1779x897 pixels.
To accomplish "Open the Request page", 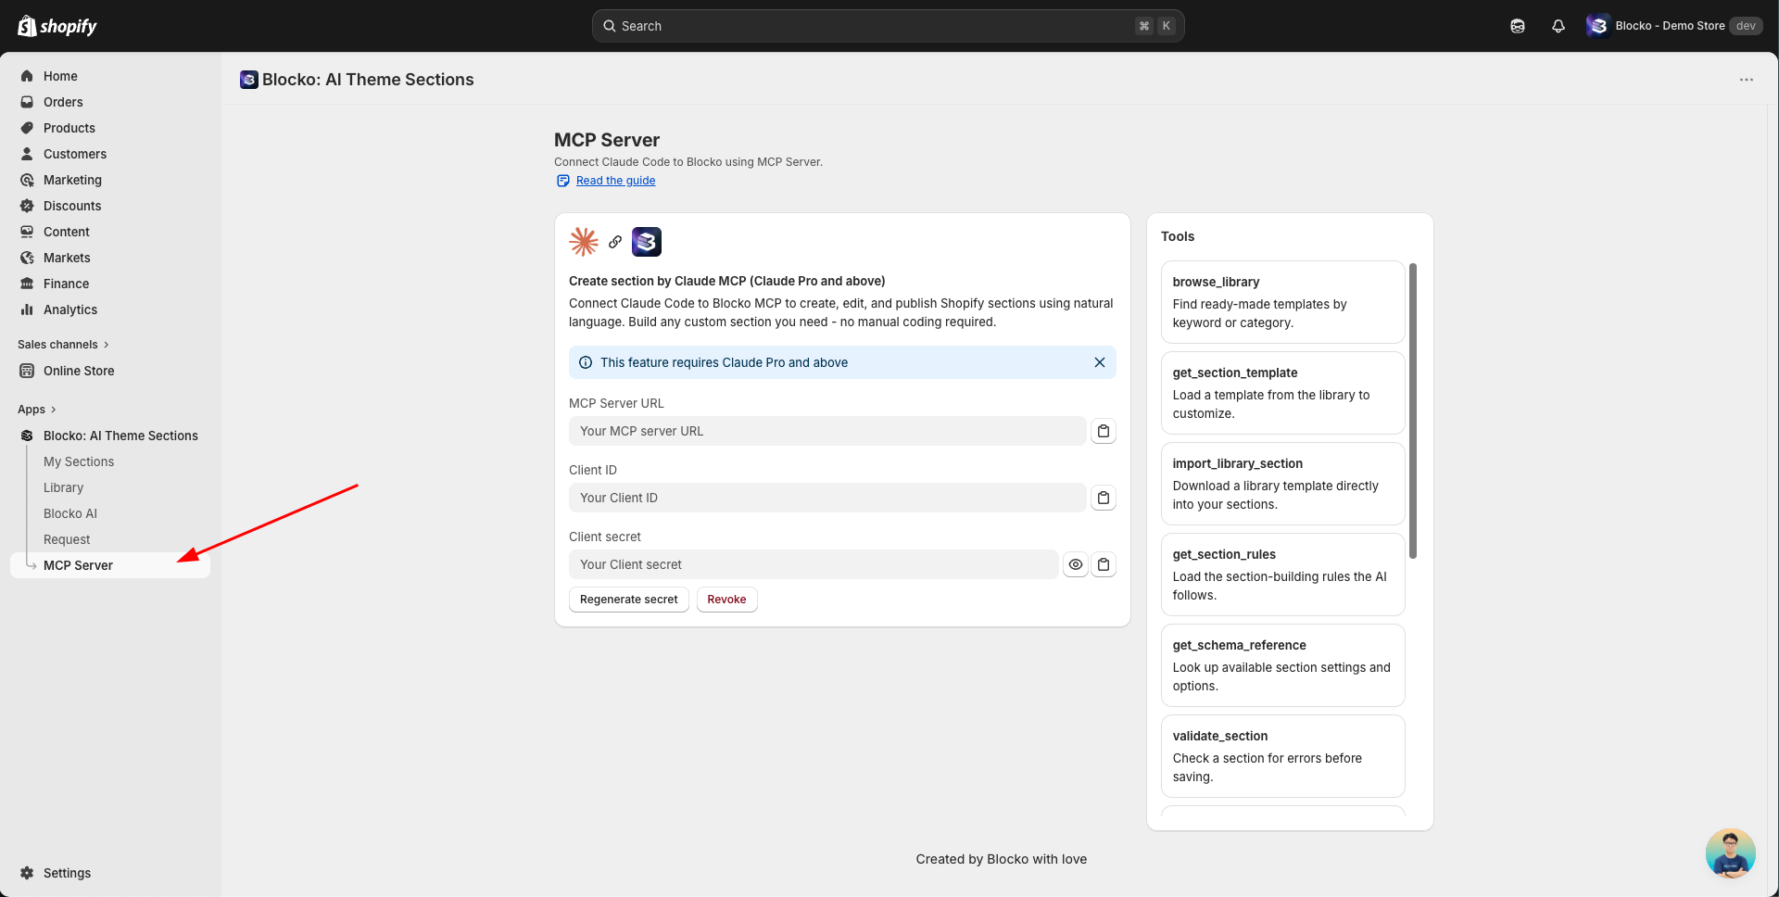I will 67,539.
